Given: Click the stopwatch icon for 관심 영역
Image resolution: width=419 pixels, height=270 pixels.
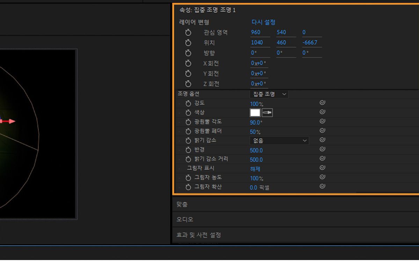Looking at the screenshot, I should [x=188, y=32].
